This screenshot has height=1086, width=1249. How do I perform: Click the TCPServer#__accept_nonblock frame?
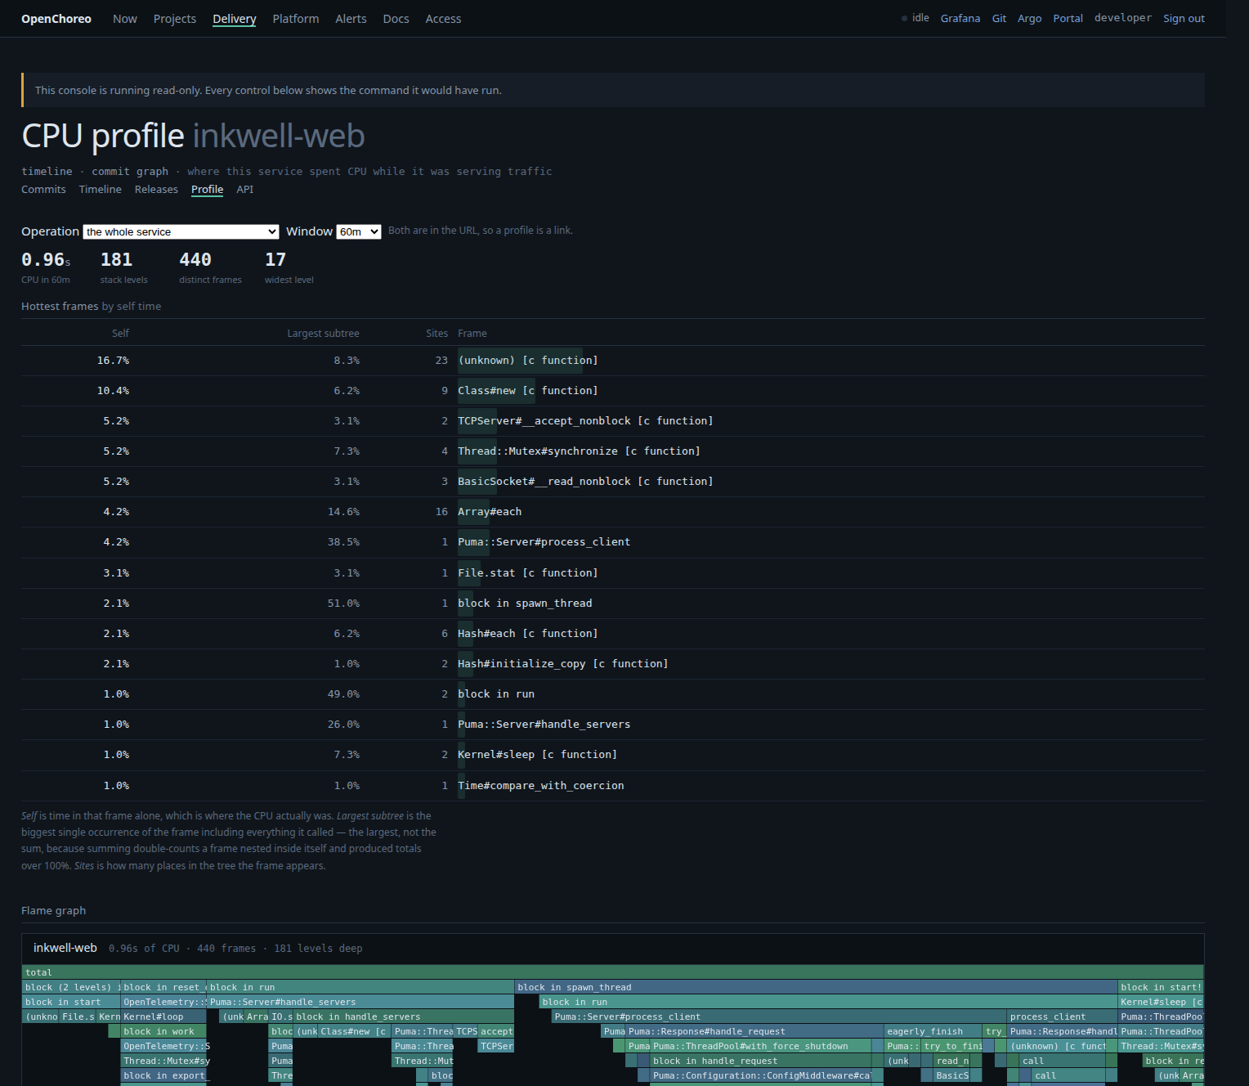point(585,421)
